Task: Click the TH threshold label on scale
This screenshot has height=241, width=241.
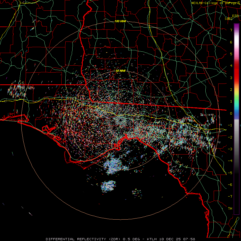Action: coord(230,209)
